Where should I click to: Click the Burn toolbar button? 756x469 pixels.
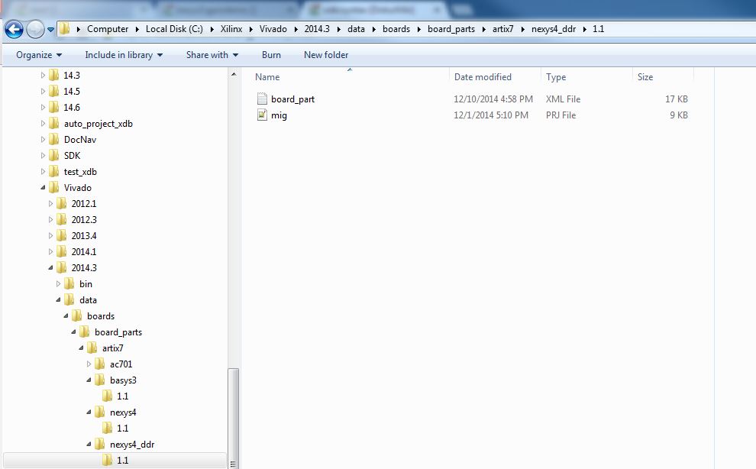(x=271, y=55)
